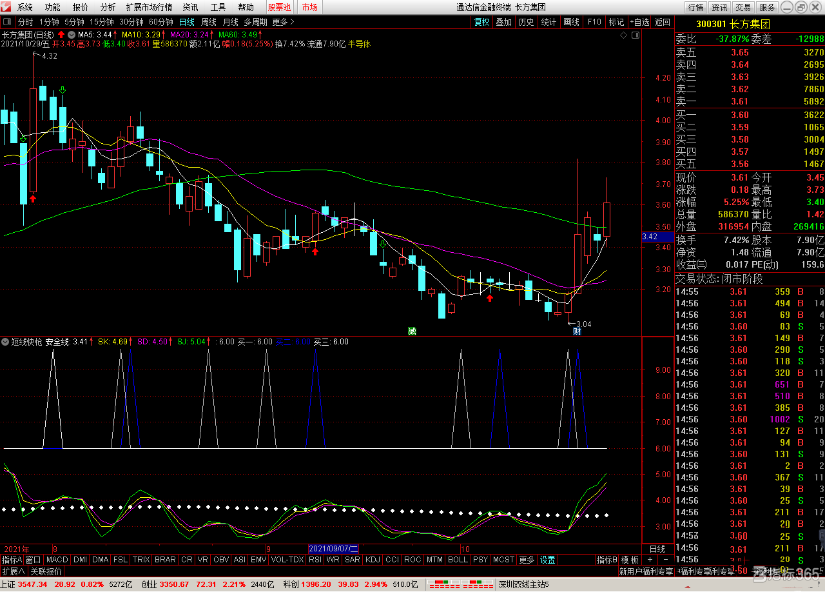The height and width of the screenshot is (592, 825).
Task: Click the 窗口 button in indicator bar
Action: 34,560
